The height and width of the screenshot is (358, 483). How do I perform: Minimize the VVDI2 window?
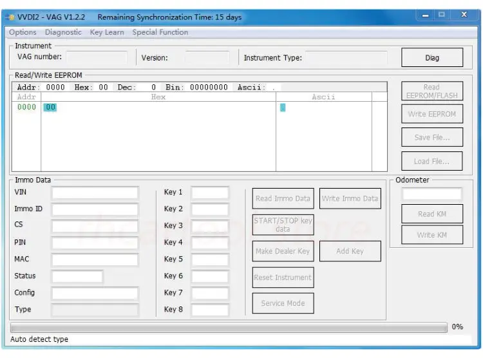(x=426, y=15)
